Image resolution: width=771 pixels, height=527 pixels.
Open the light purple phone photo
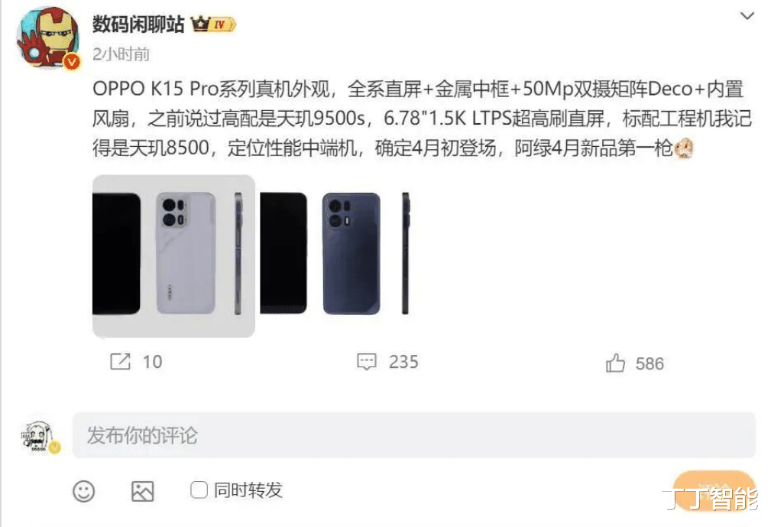[x=173, y=256]
